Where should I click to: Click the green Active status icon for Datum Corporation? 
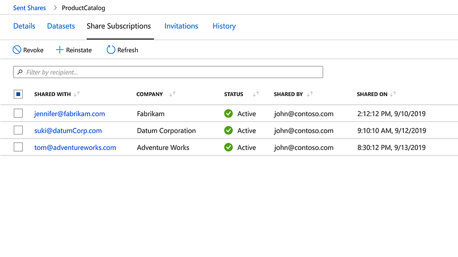click(228, 130)
